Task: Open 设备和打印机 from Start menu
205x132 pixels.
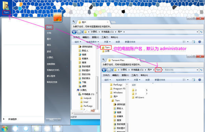Action: (x=53, y=70)
